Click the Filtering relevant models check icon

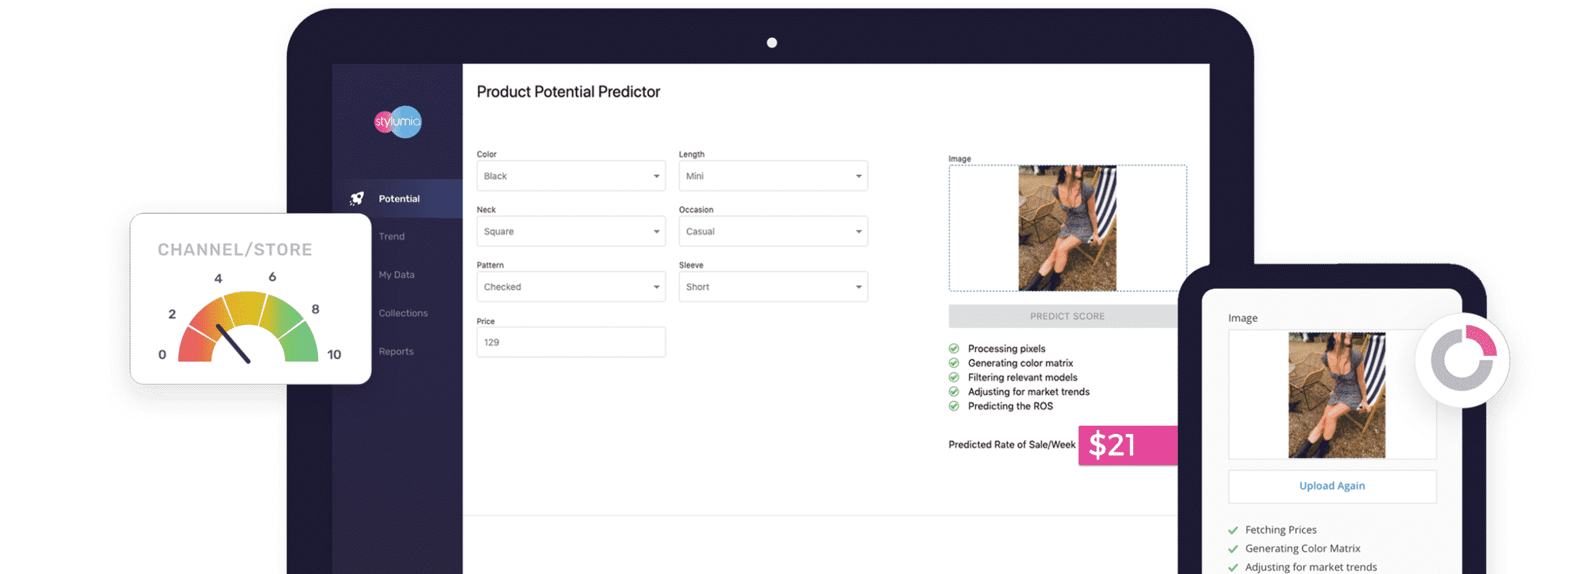(x=954, y=377)
